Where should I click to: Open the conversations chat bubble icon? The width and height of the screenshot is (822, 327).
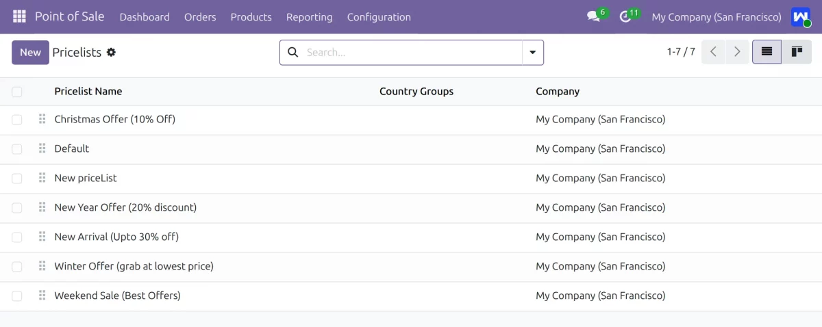(593, 16)
